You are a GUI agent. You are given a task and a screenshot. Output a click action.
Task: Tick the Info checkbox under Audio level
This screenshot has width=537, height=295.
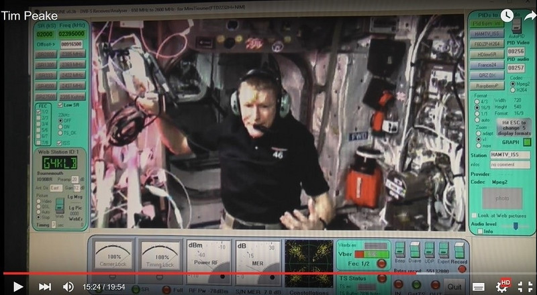(480, 232)
